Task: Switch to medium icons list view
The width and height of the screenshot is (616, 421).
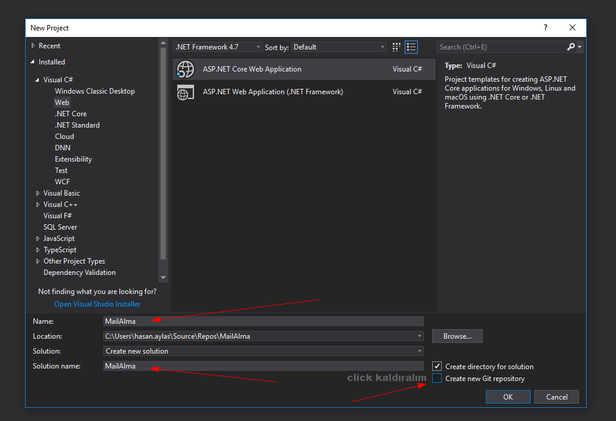Action: [411, 47]
